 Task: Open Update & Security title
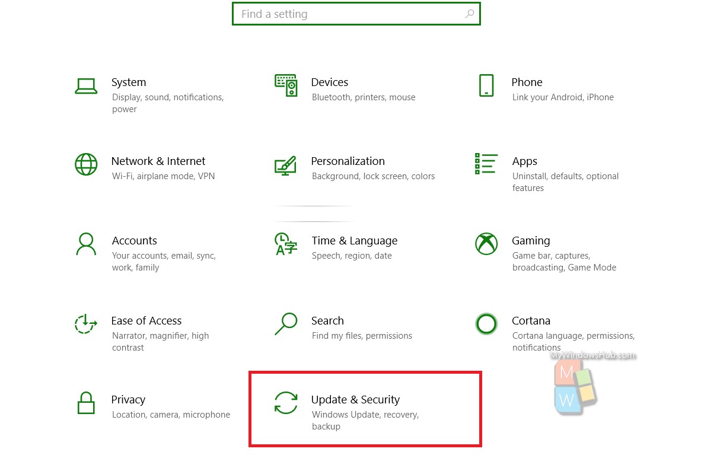click(355, 400)
